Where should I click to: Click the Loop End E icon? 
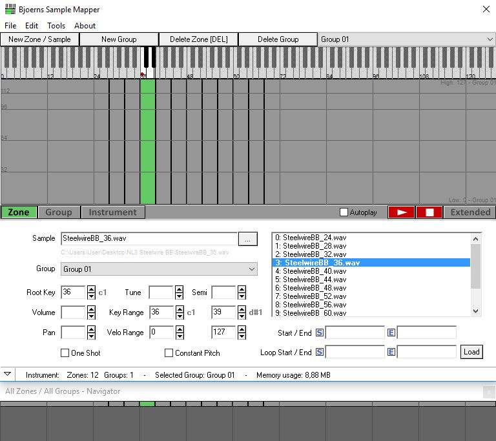coord(391,352)
